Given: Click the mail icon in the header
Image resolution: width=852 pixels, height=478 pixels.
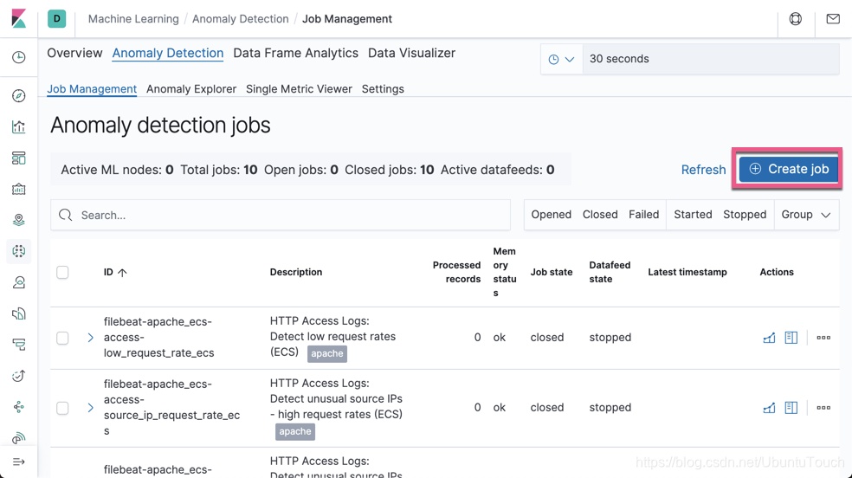Looking at the screenshot, I should click(x=833, y=19).
